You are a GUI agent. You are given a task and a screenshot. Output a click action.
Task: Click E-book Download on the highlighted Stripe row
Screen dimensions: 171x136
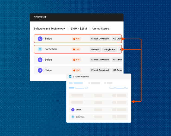coord(100,39)
